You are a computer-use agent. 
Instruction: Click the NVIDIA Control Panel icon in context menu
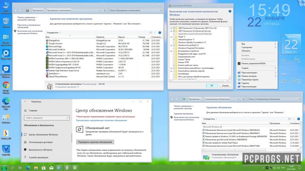click(x=239, y=63)
